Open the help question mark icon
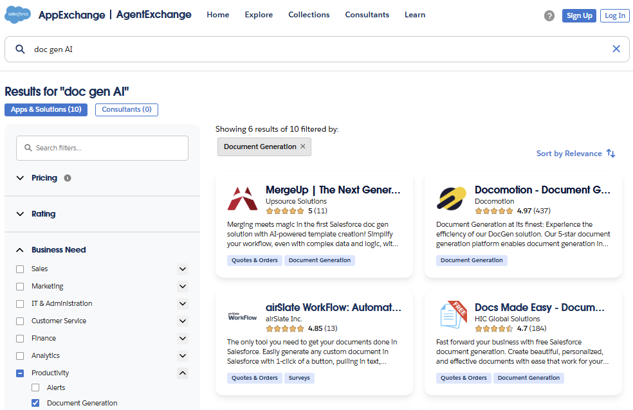This screenshot has height=410, width=633. click(x=549, y=15)
